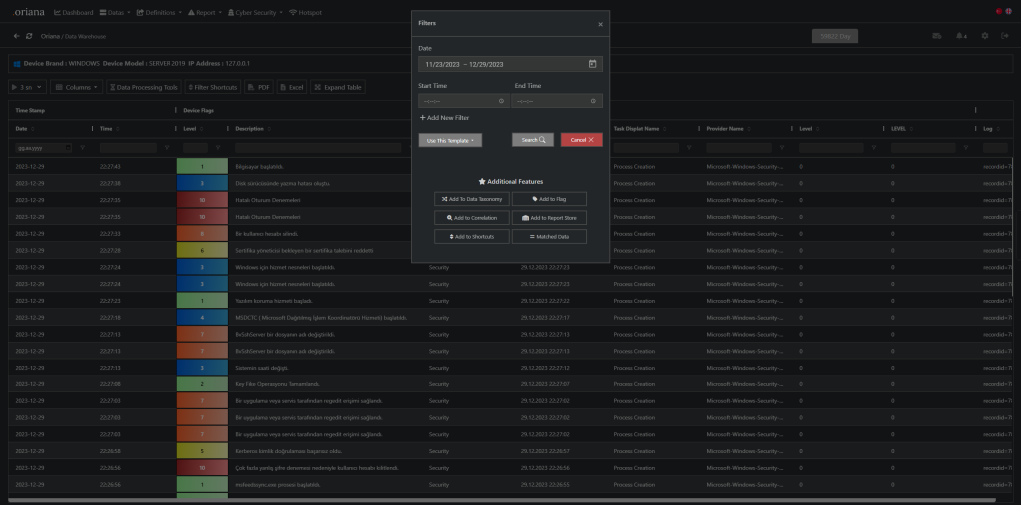Open the settings gear in top bar
The image size is (1021, 505).
pyautogui.click(x=984, y=36)
